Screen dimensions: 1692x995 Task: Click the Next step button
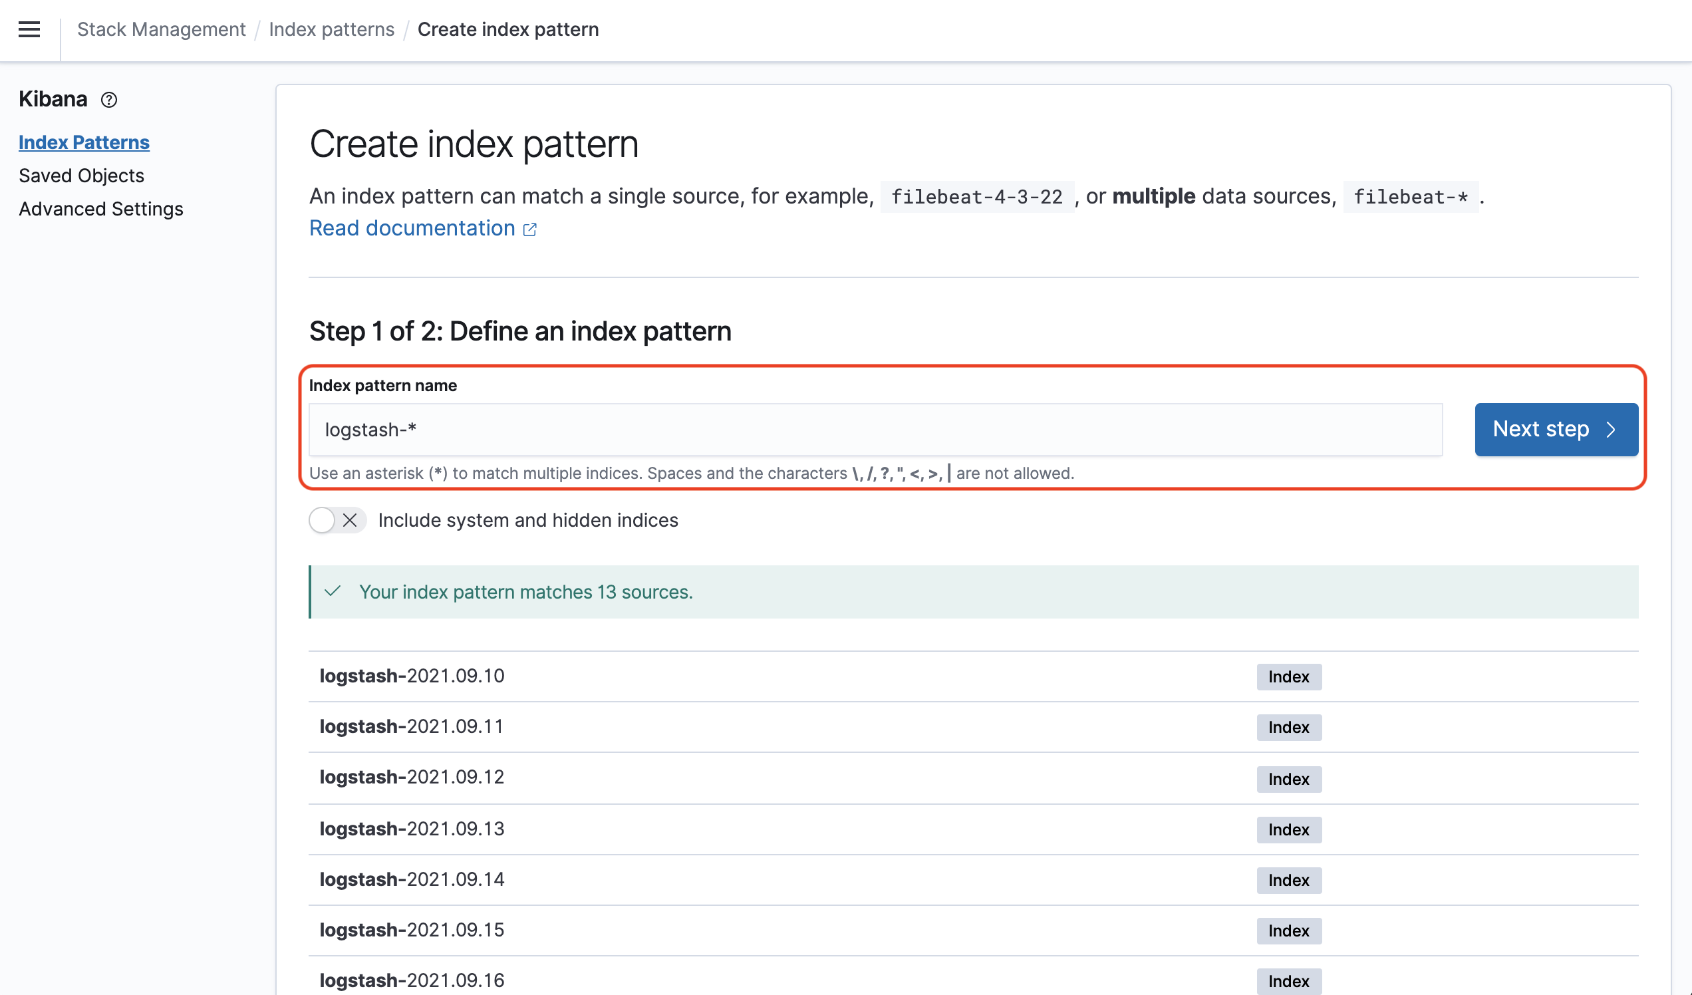click(x=1556, y=430)
